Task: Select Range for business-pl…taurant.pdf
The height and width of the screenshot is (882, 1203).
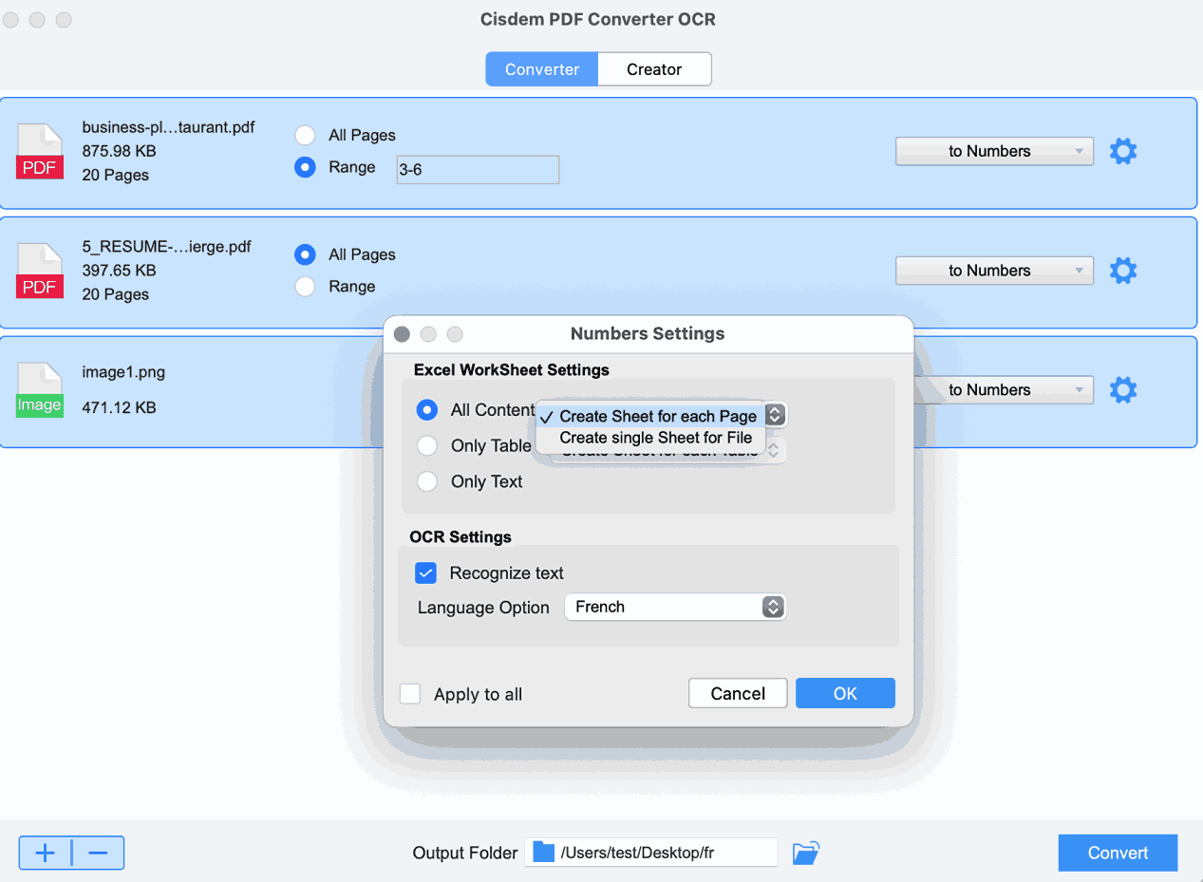Action: 305,168
